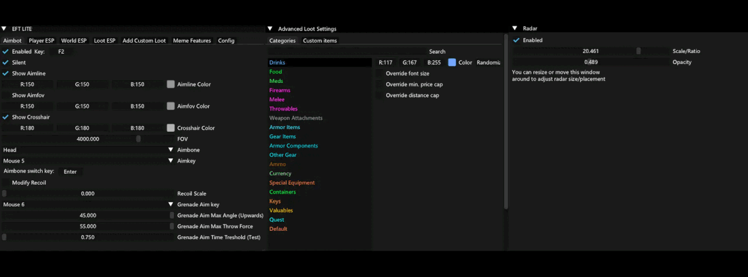Toggle the Radar Enabled checkbox

point(516,40)
